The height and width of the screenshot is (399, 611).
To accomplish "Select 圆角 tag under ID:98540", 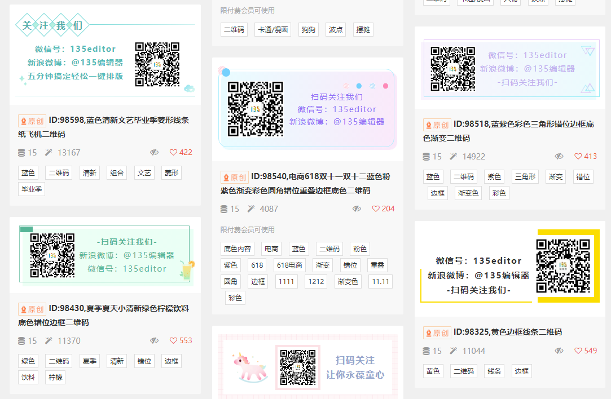I will coord(231,281).
